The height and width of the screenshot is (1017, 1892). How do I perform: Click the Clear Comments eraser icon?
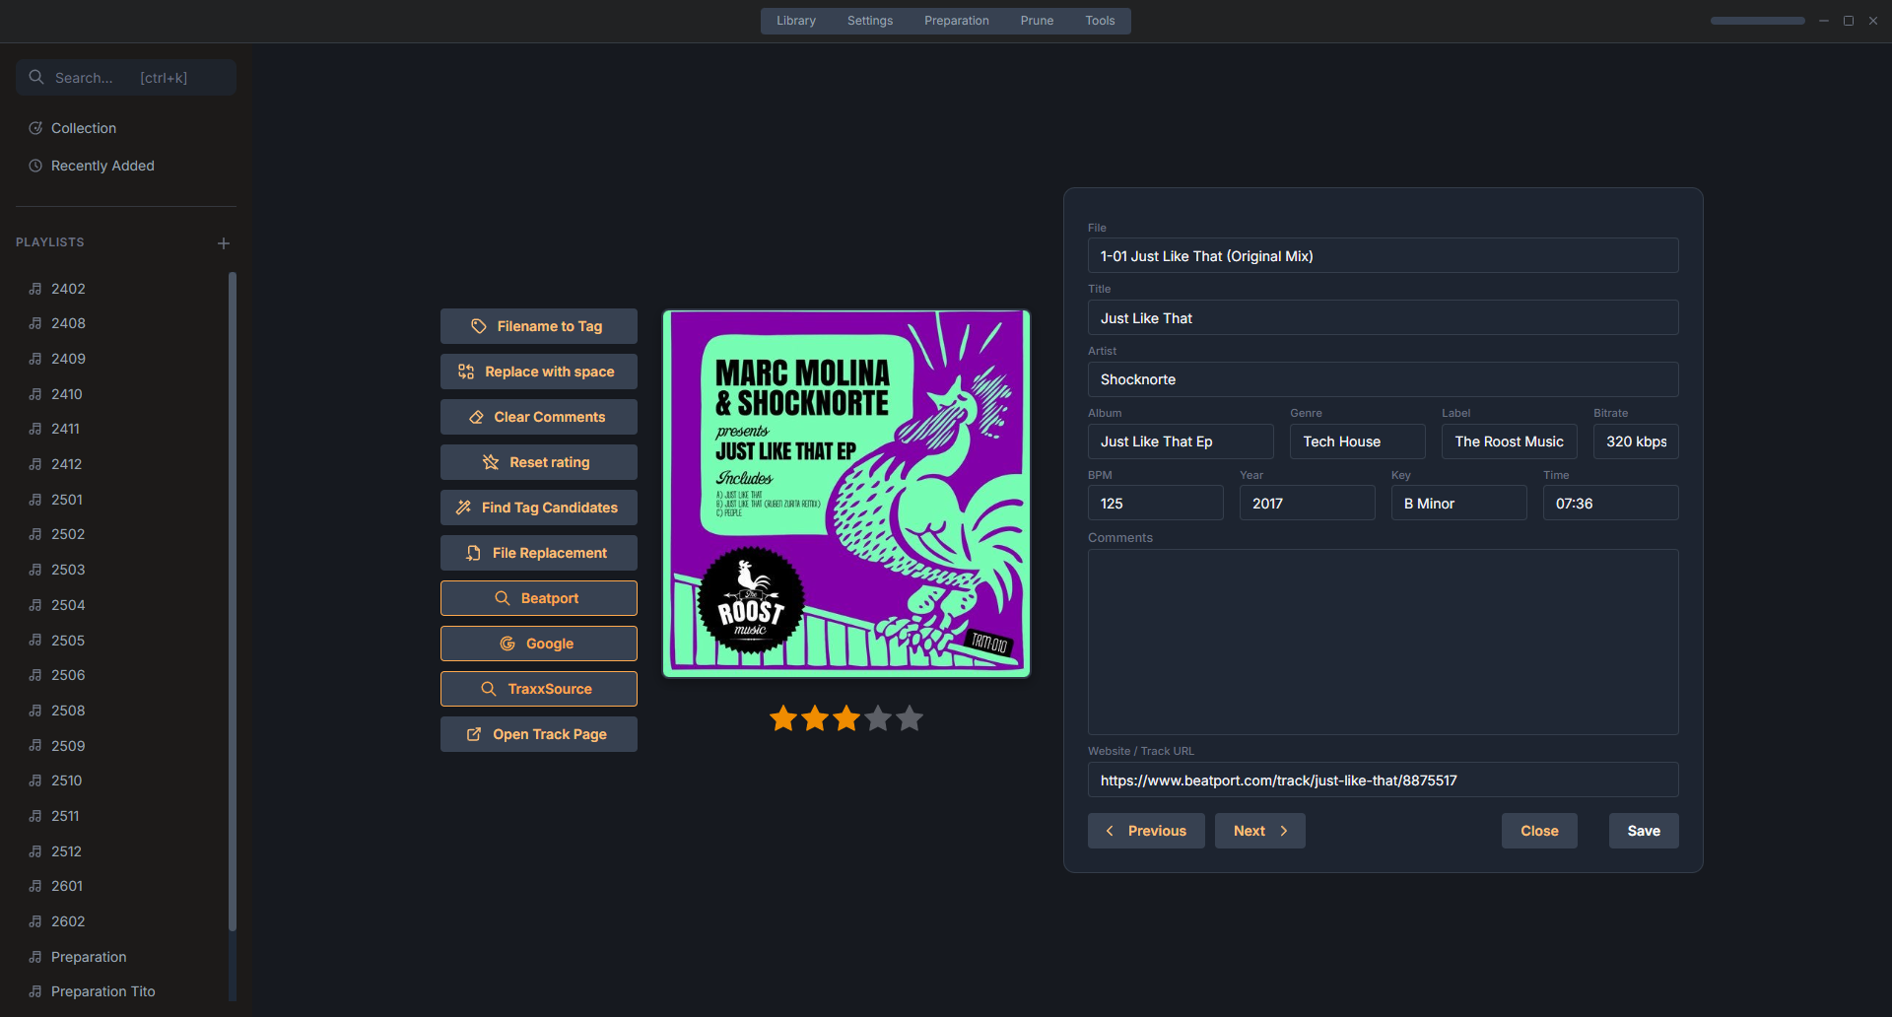coord(477,417)
